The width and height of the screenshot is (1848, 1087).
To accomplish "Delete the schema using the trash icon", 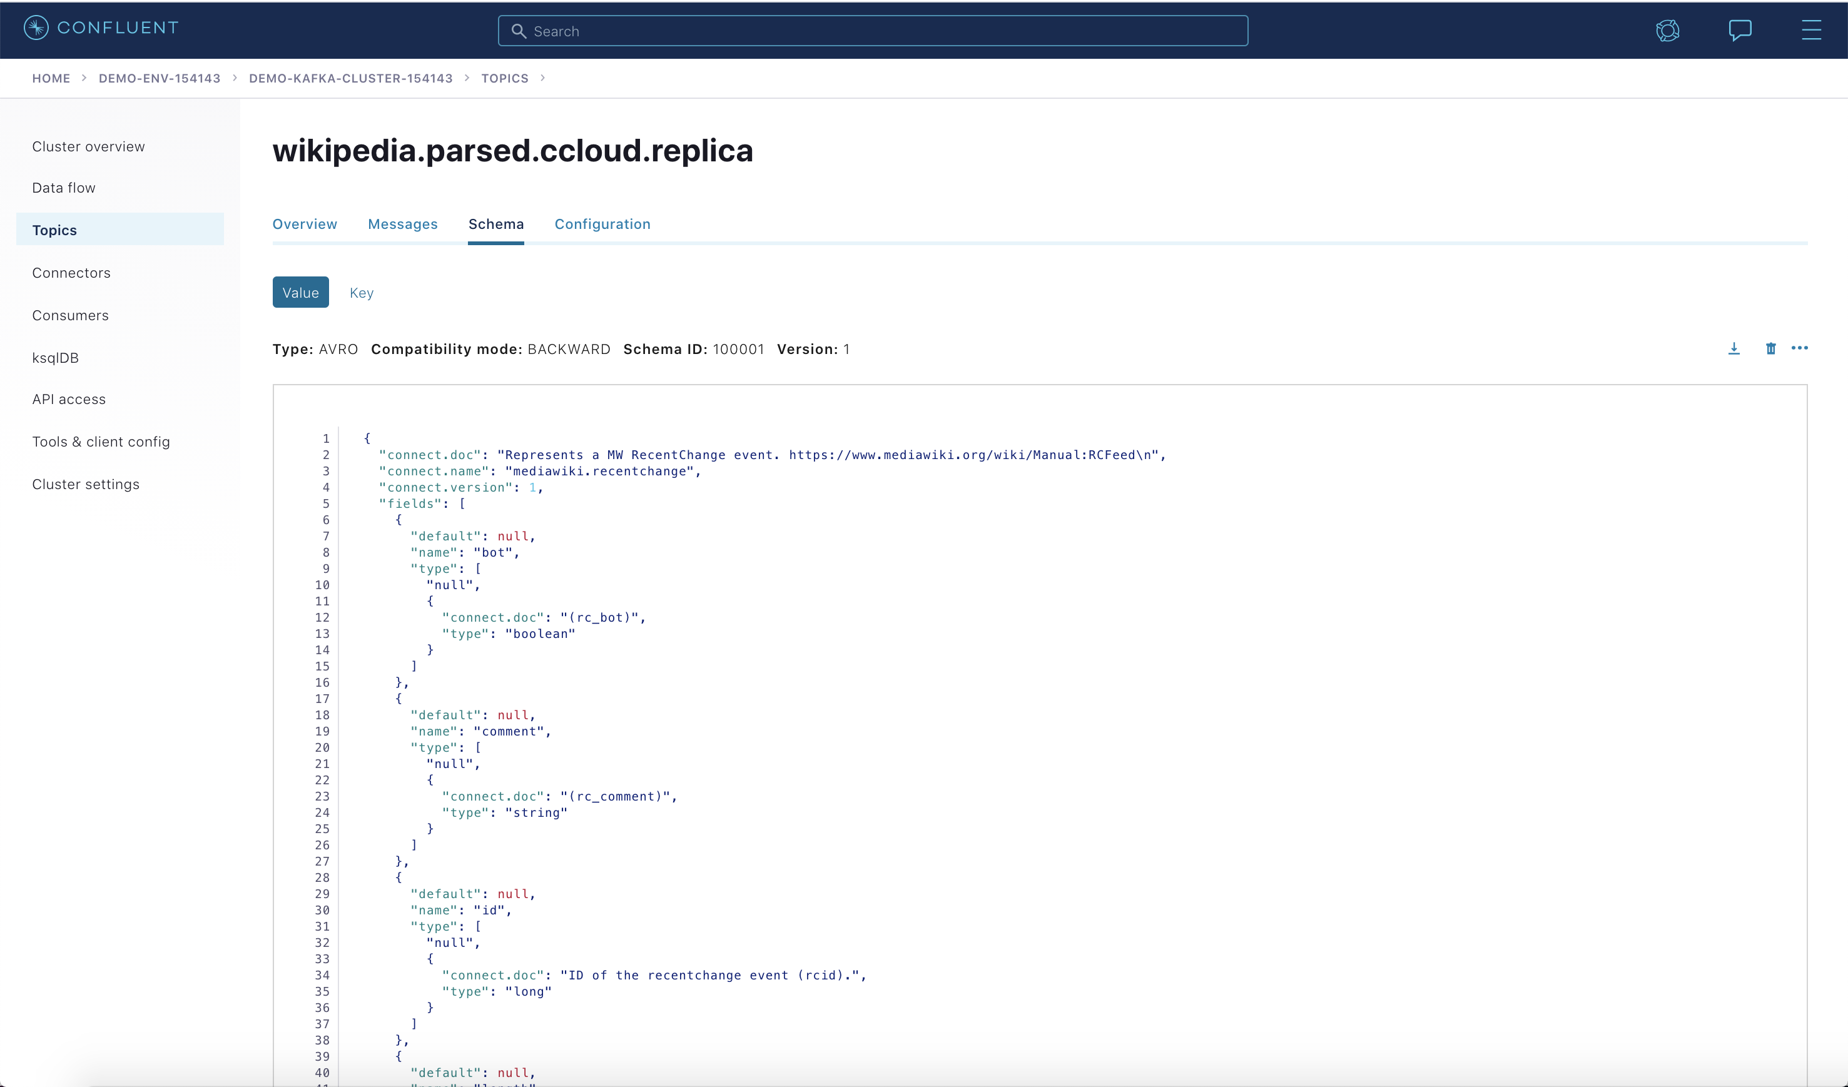I will pos(1771,349).
